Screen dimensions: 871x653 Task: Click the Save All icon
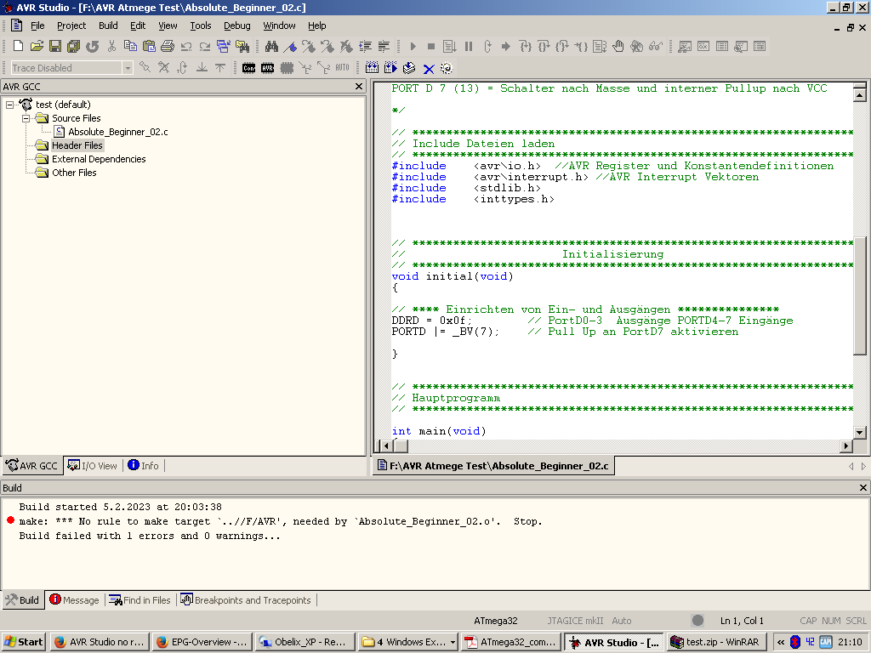(x=73, y=46)
